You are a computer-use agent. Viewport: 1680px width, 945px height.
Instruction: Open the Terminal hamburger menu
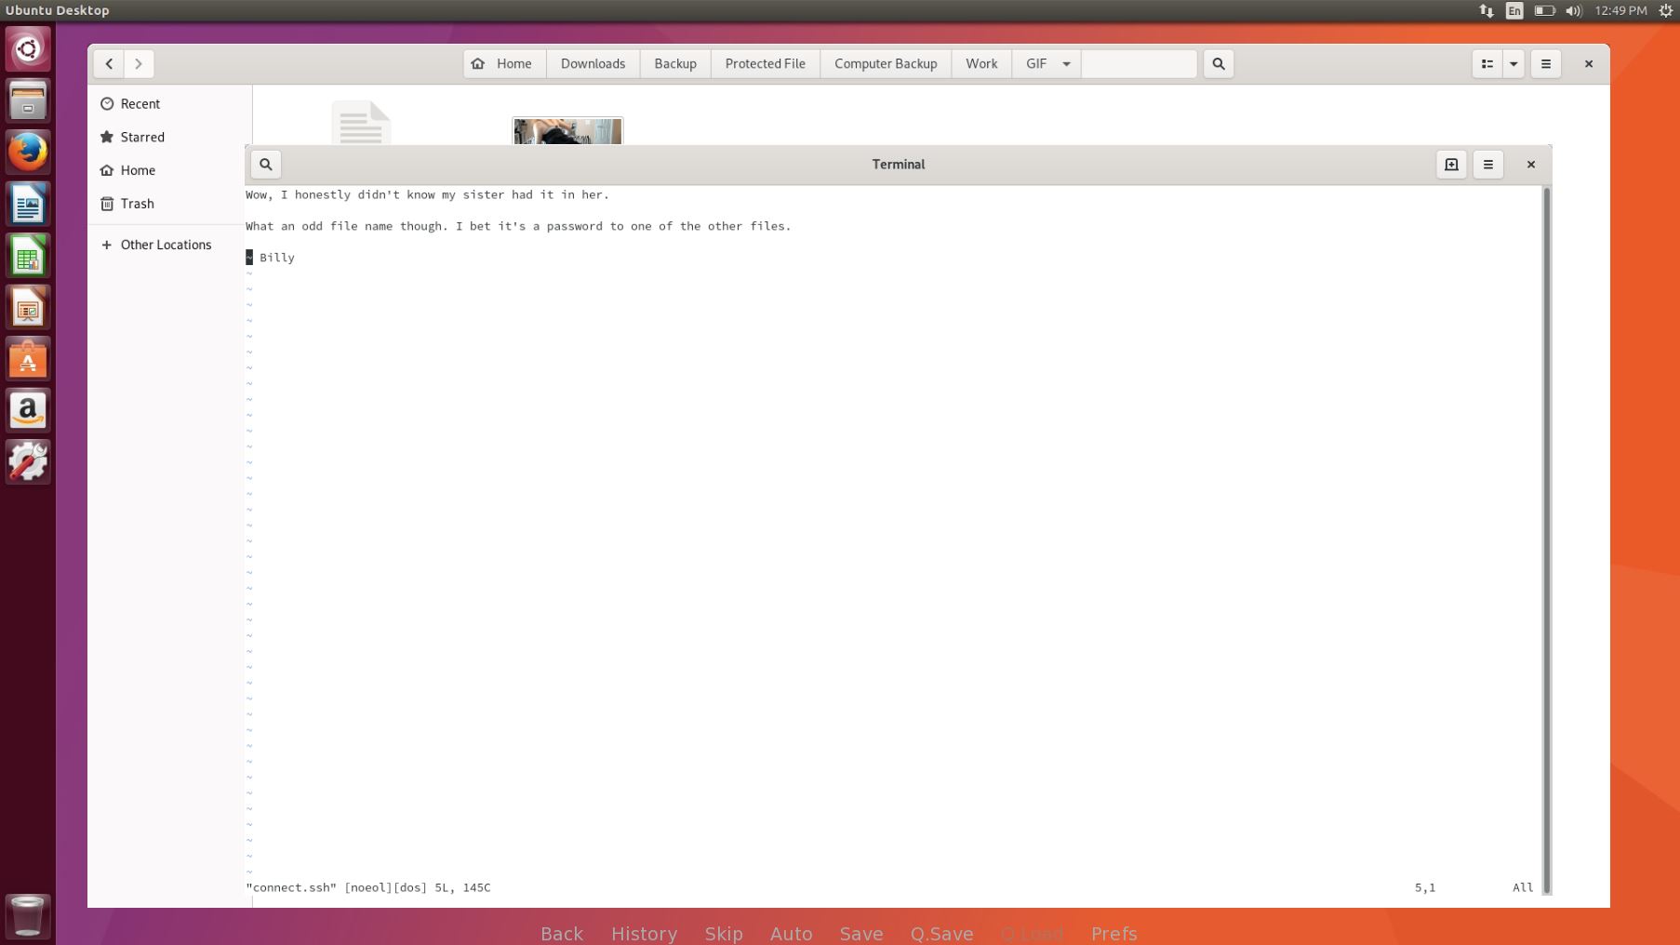click(1488, 165)
